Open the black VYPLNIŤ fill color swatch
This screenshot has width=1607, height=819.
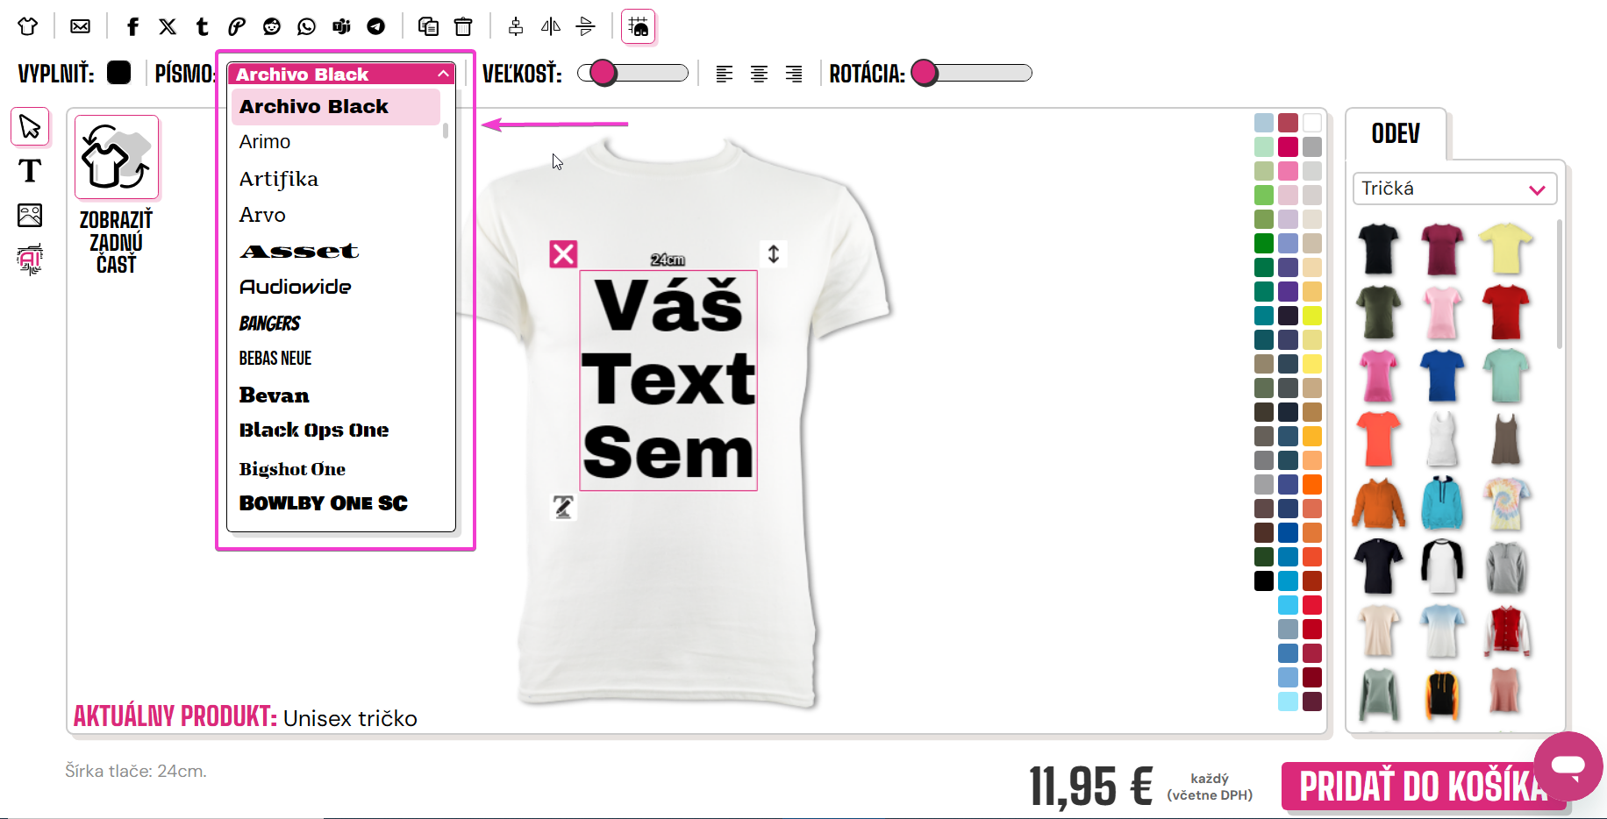119,73
